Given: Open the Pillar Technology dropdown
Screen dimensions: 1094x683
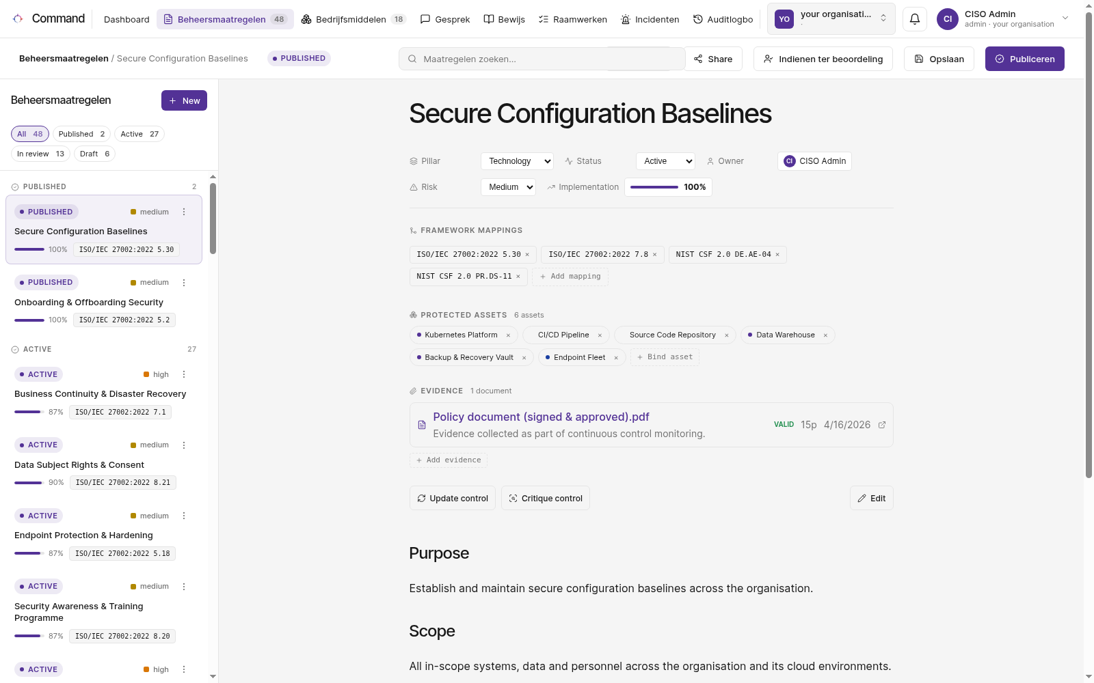Looking at the screenshot, I should 517,161.
